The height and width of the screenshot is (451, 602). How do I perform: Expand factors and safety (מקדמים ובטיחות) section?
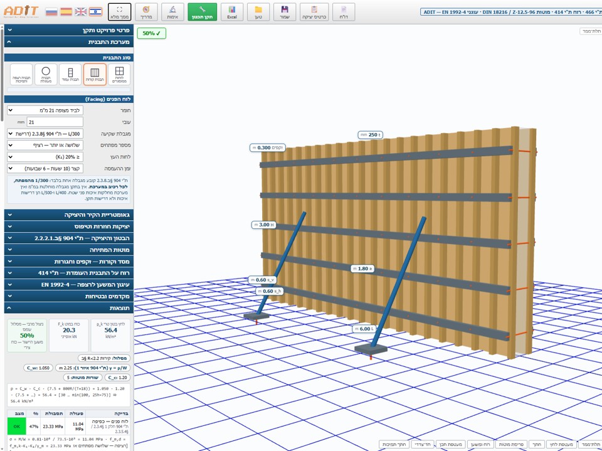[x=69, y=296]
